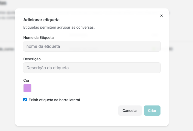The image size is (193, 131).
Task: Click the 'Exibir etiqueta na barra lateral' label text
Action: (x=54, y=100)
